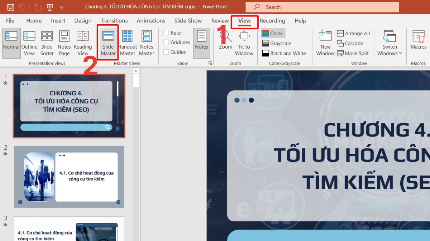The width and height of the screenshot is (430, 241).
Task: Open the Animations tab
Action: 151,21
